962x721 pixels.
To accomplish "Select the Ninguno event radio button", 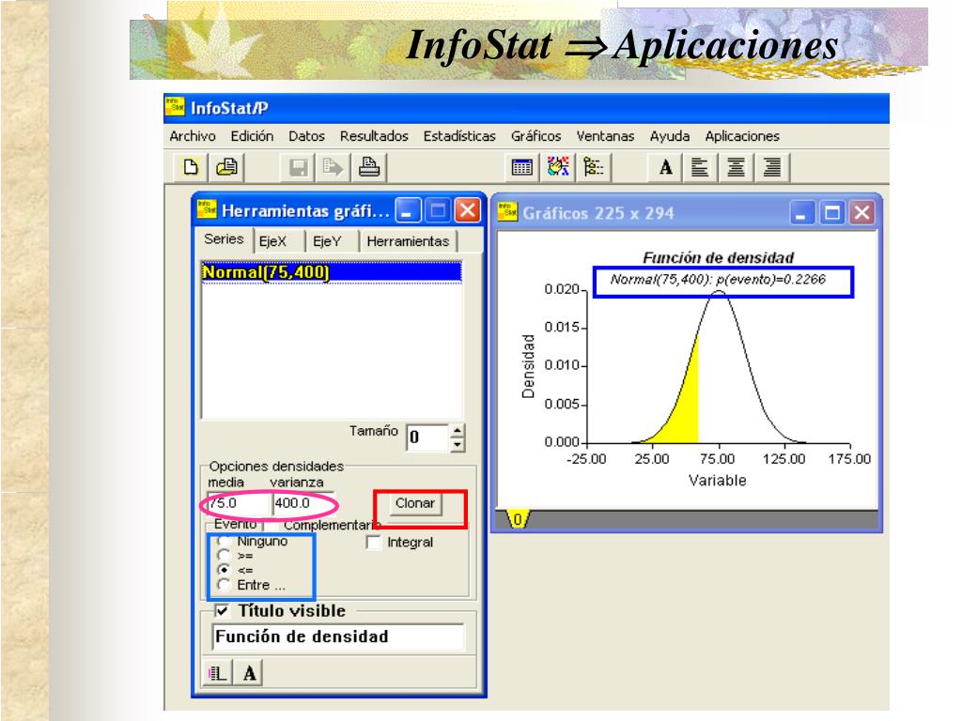I will [x=224, y=541].
